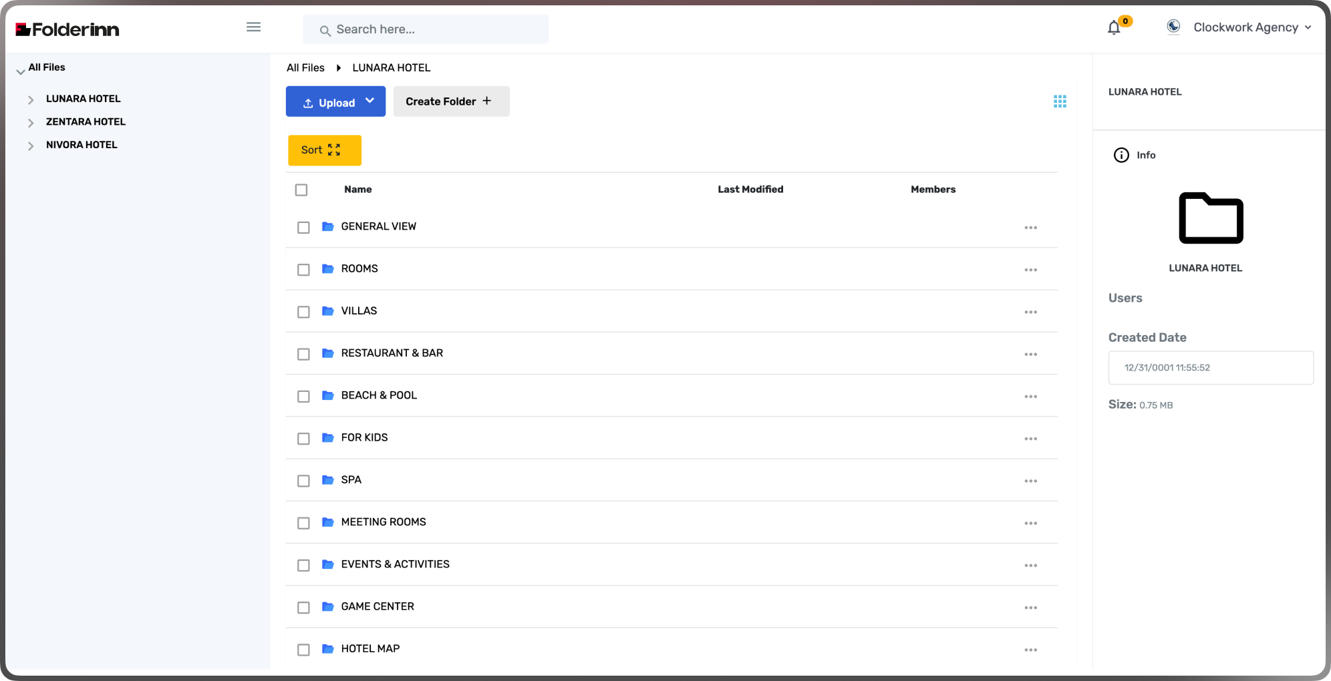The width and height of the screenshot is (1331, 681).
Task: Click the hamburger menu icon
Action: (253, 27)
